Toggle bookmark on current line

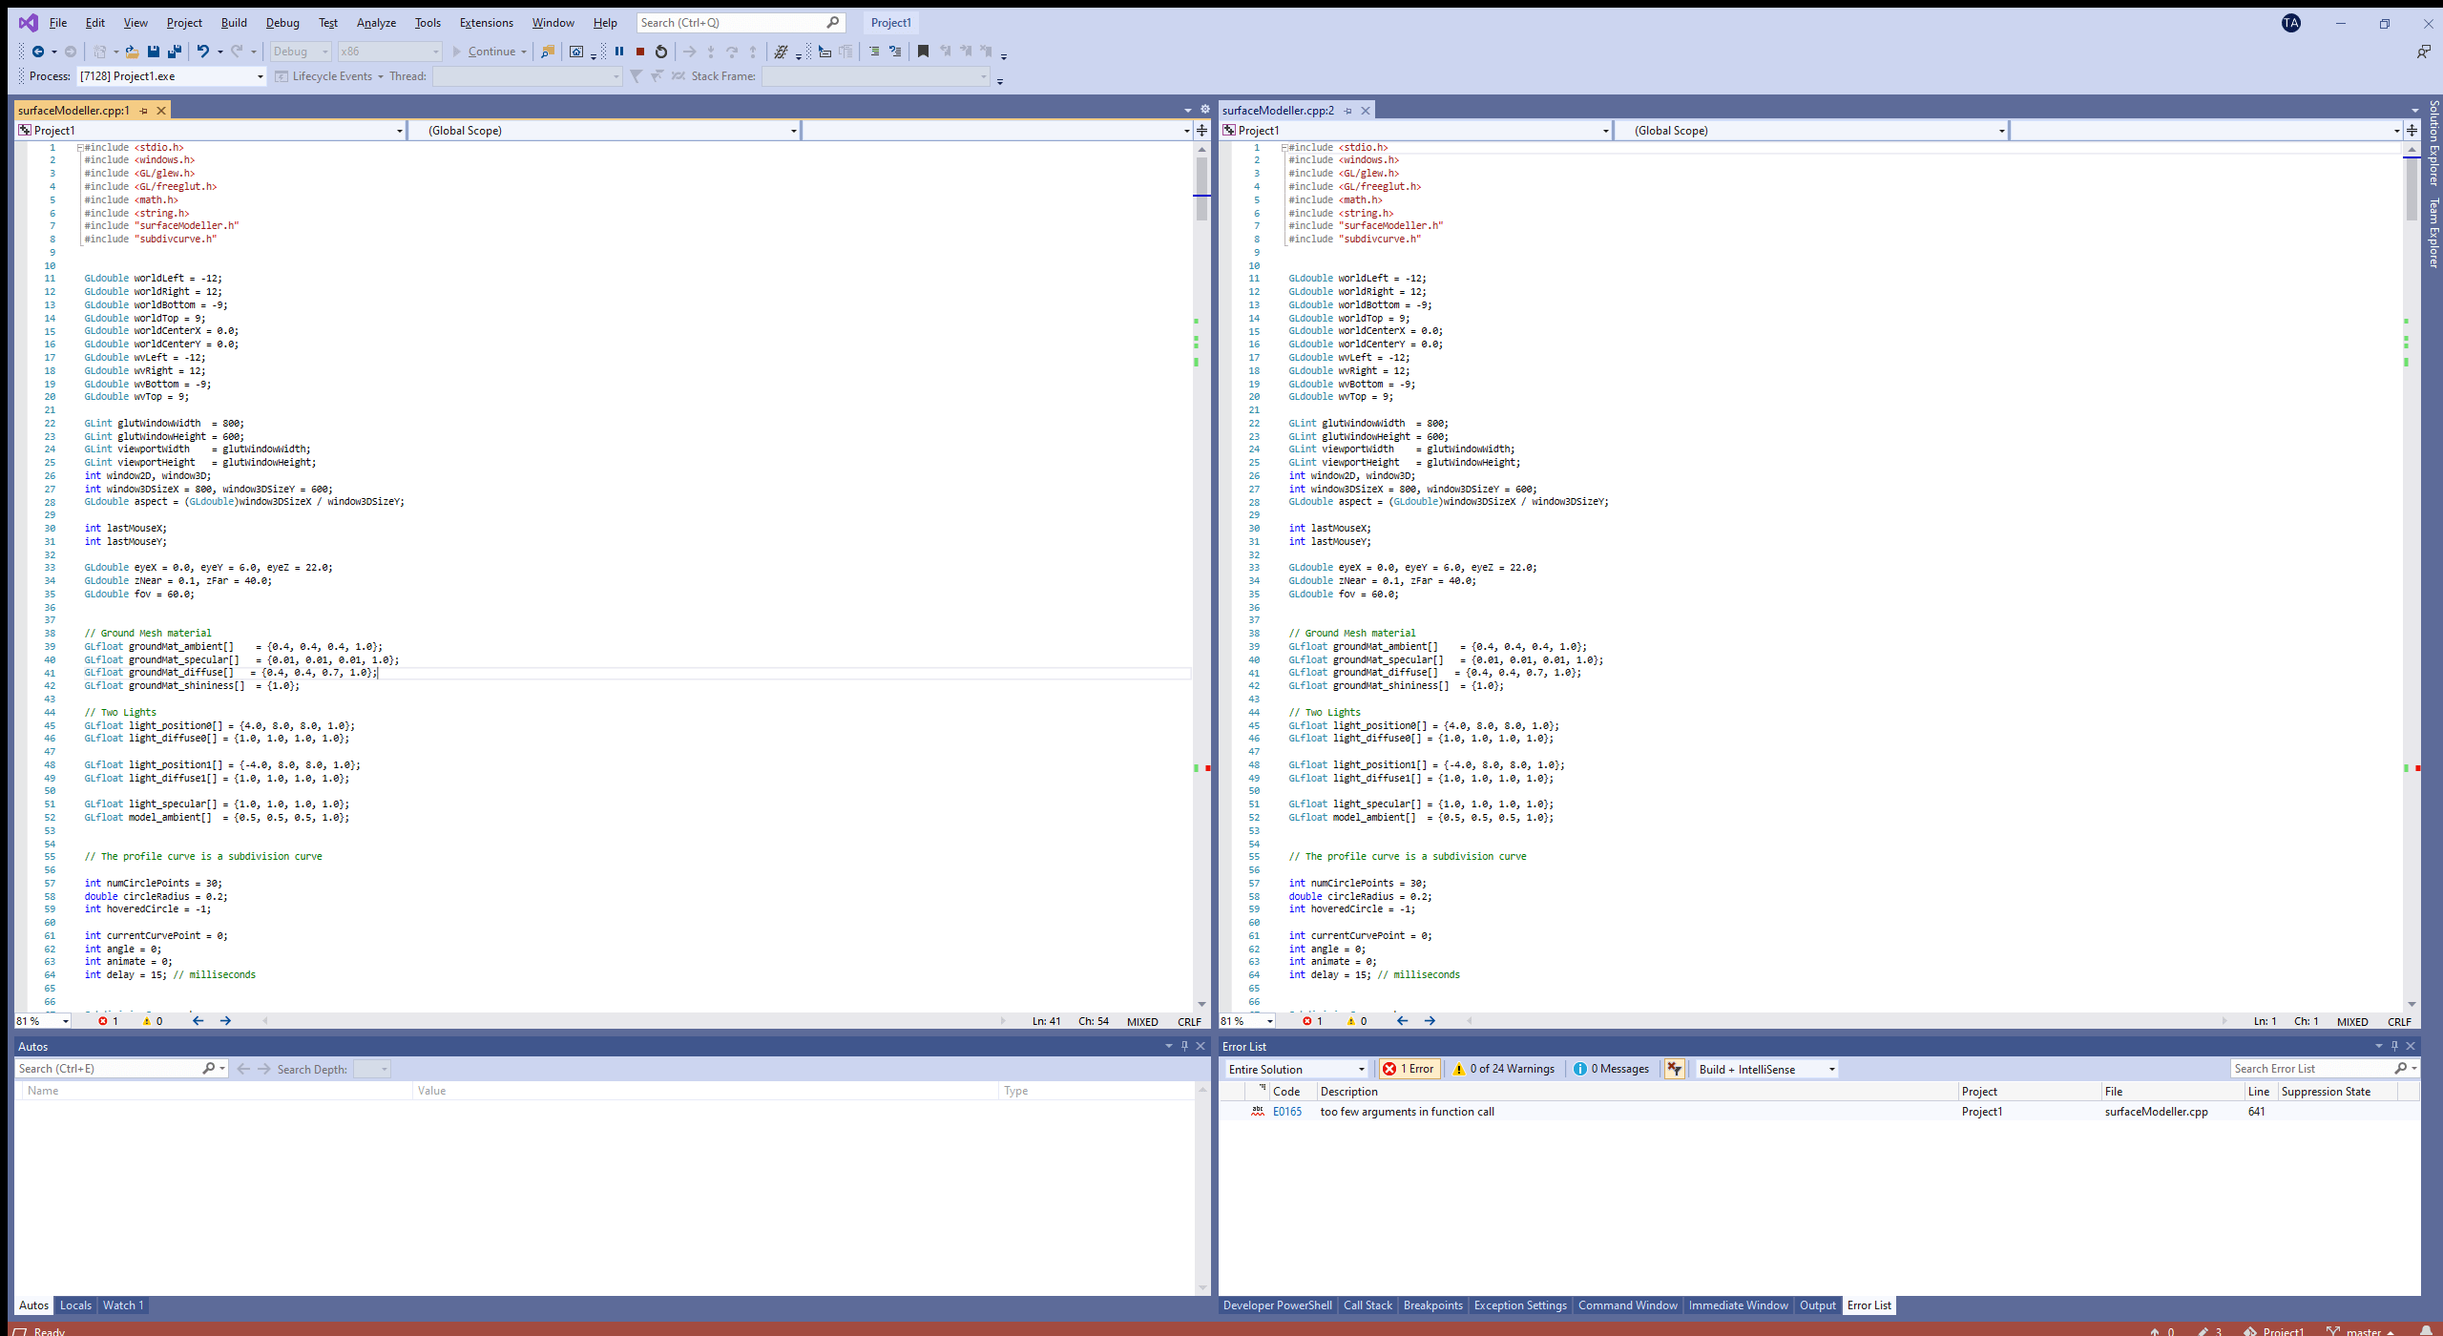[x=923, y=52]
